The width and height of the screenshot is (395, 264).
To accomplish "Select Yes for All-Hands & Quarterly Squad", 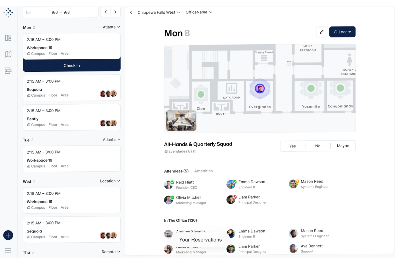I will pos(292,146).
